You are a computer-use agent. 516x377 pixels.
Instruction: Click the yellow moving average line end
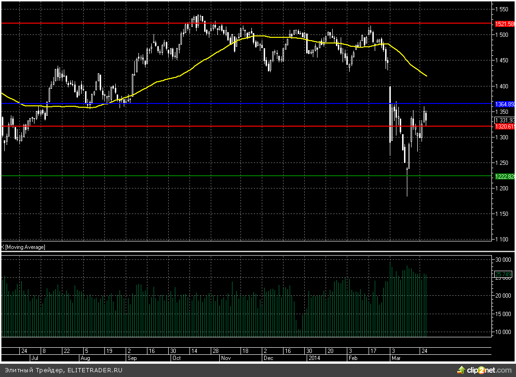tap(427, 76)
